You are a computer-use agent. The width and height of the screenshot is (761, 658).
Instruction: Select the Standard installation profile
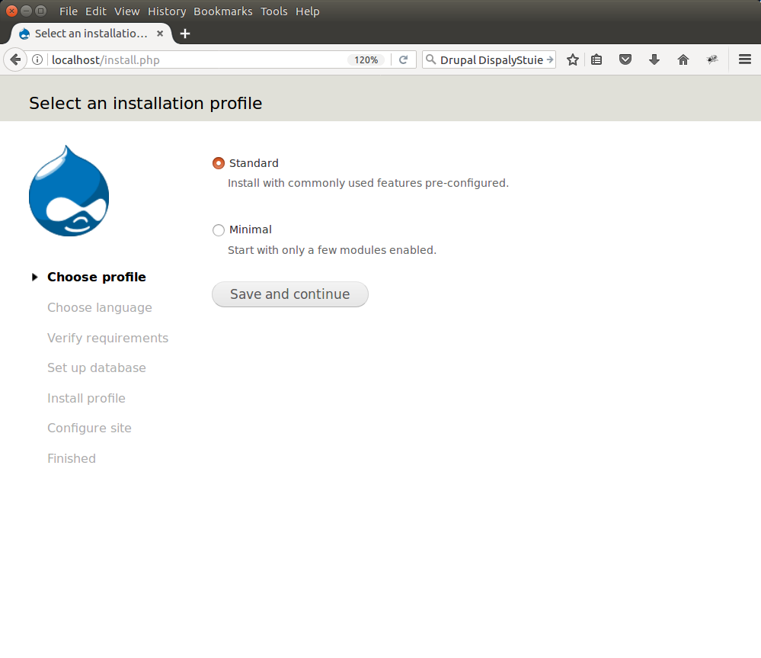[219, 163]
